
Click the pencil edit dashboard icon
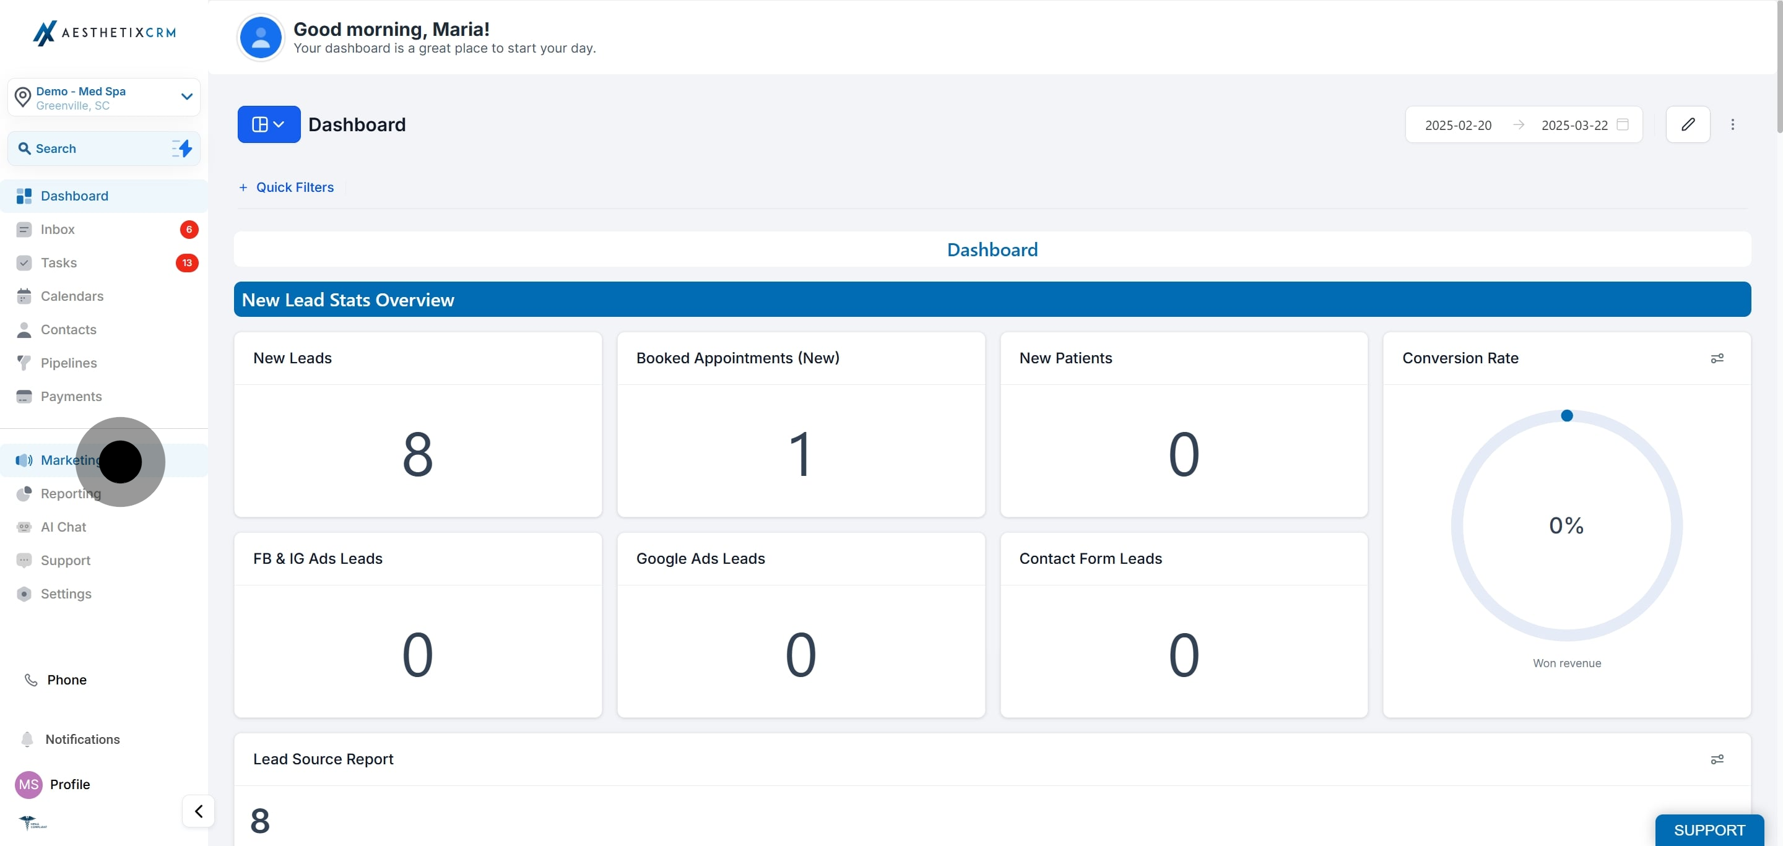click(x=1688, y=124)
